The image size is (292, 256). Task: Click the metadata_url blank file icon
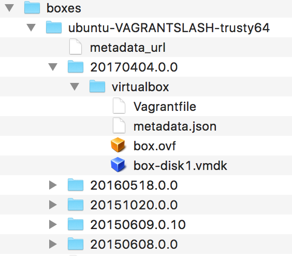pyautogui.click(x=76, y=47)
